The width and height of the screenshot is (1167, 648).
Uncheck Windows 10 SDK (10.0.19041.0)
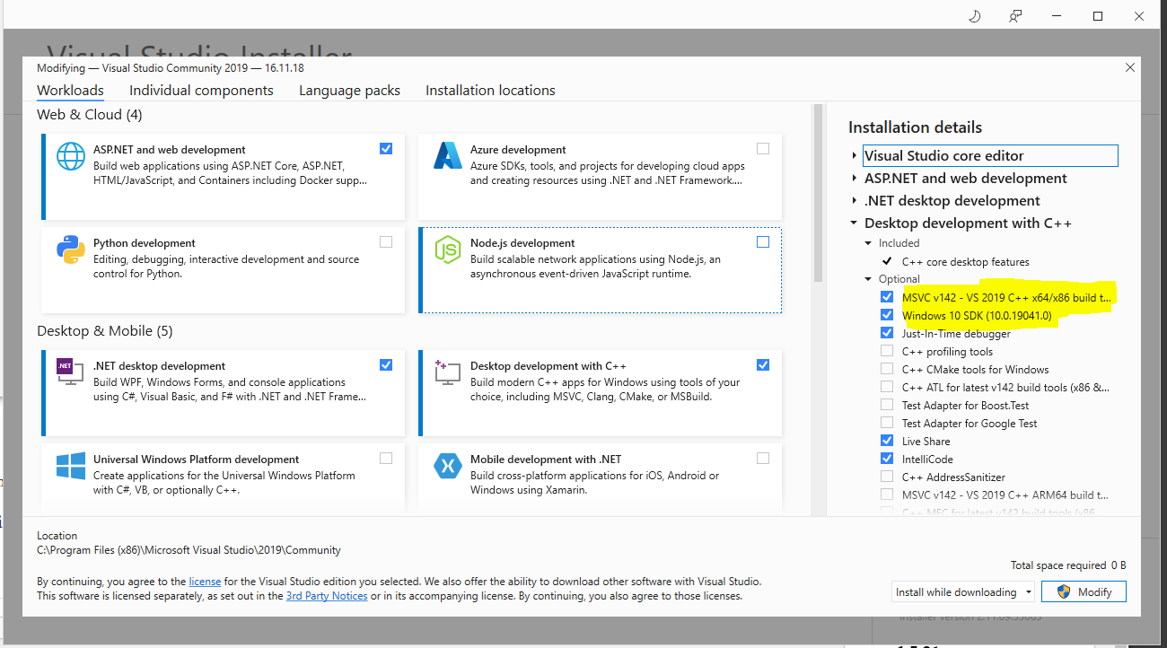pos(887,315)
